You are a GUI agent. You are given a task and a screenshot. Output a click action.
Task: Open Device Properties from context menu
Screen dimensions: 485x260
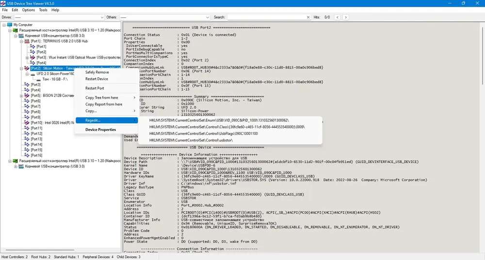(106, 130)
